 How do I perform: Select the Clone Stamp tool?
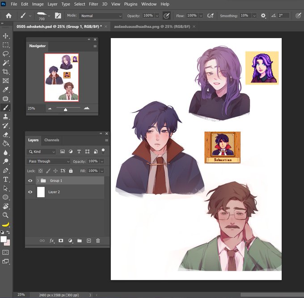click(x=5, y=117)
